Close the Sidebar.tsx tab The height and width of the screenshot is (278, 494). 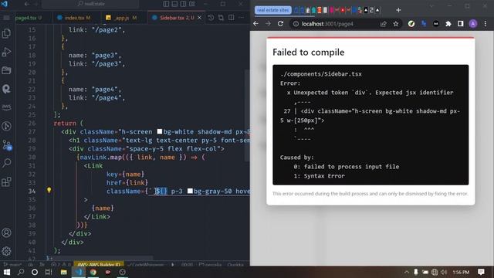(x=199, y=18)
